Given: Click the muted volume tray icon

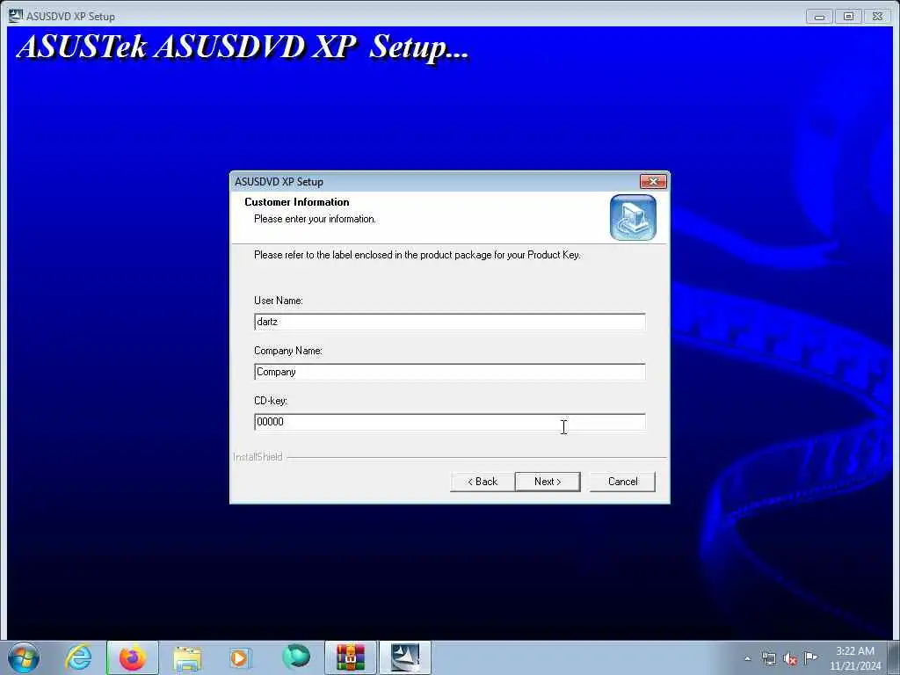Looking at the screenshot, I should pos(790,658).
